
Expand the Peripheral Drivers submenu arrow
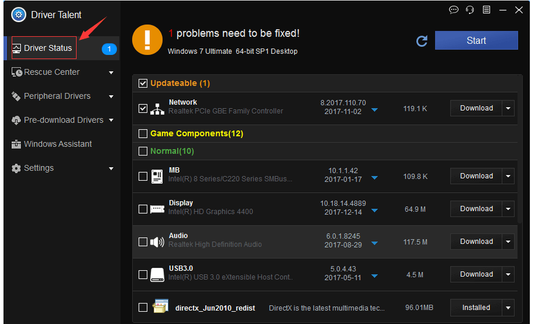point(111,97)
